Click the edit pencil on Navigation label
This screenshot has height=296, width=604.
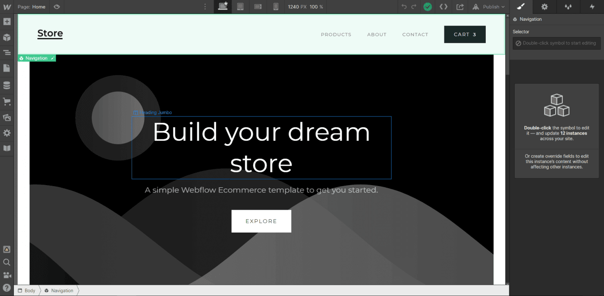pyautogui.click(x=53, y=58)
